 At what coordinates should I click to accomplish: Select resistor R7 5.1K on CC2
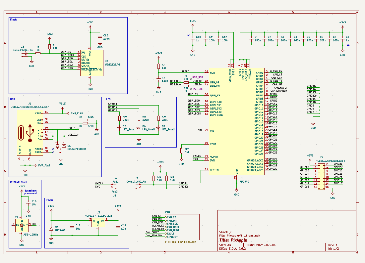pyautogui.click(x=86, y=123)
